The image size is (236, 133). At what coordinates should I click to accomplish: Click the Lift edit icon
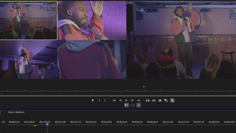click(147, 100)
